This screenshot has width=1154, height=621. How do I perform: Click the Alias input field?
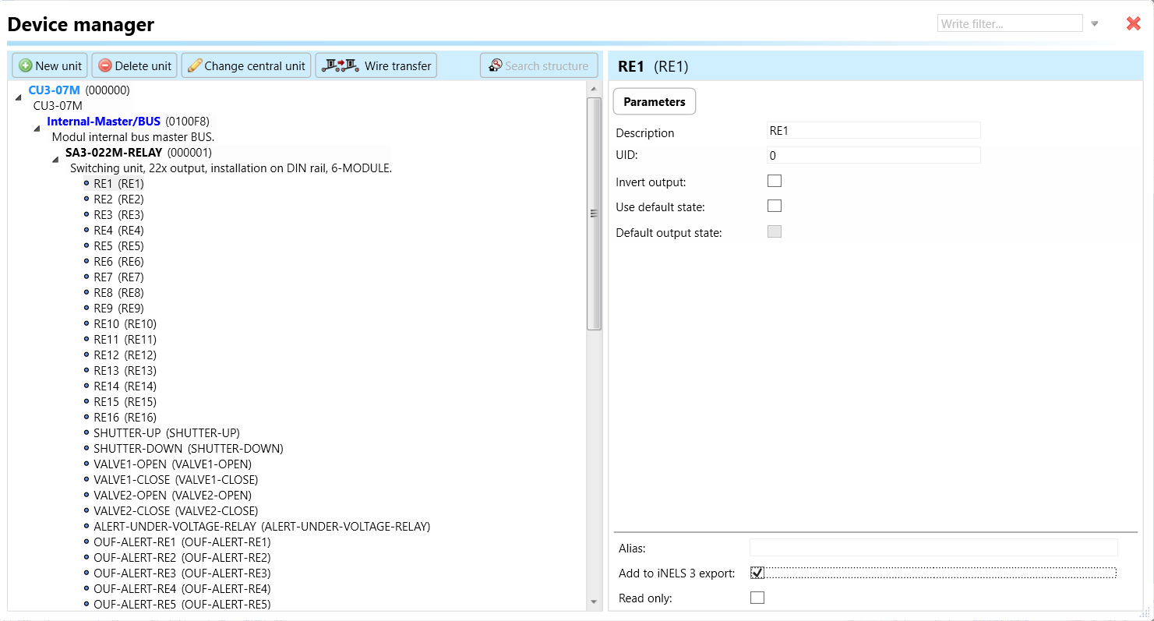point(933,548)
